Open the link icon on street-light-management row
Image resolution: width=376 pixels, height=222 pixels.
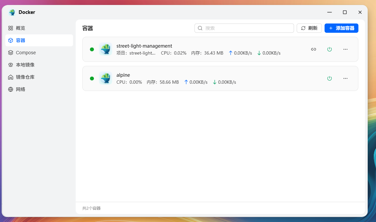click(x=313, y=49)
